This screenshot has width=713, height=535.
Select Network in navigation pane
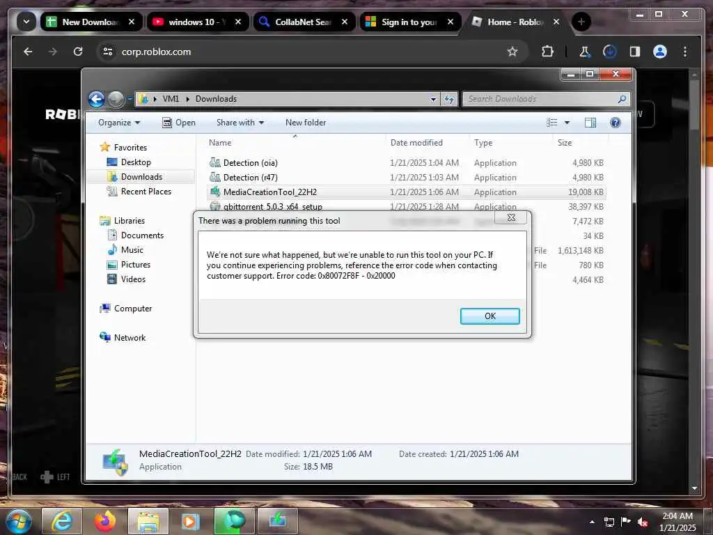pyautogui.click(x=130, y=338)
